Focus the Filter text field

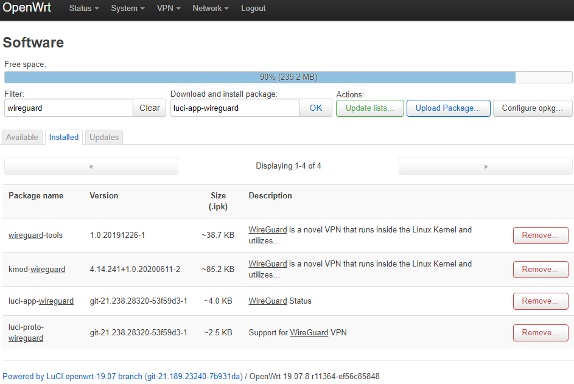tap(68, 108)
